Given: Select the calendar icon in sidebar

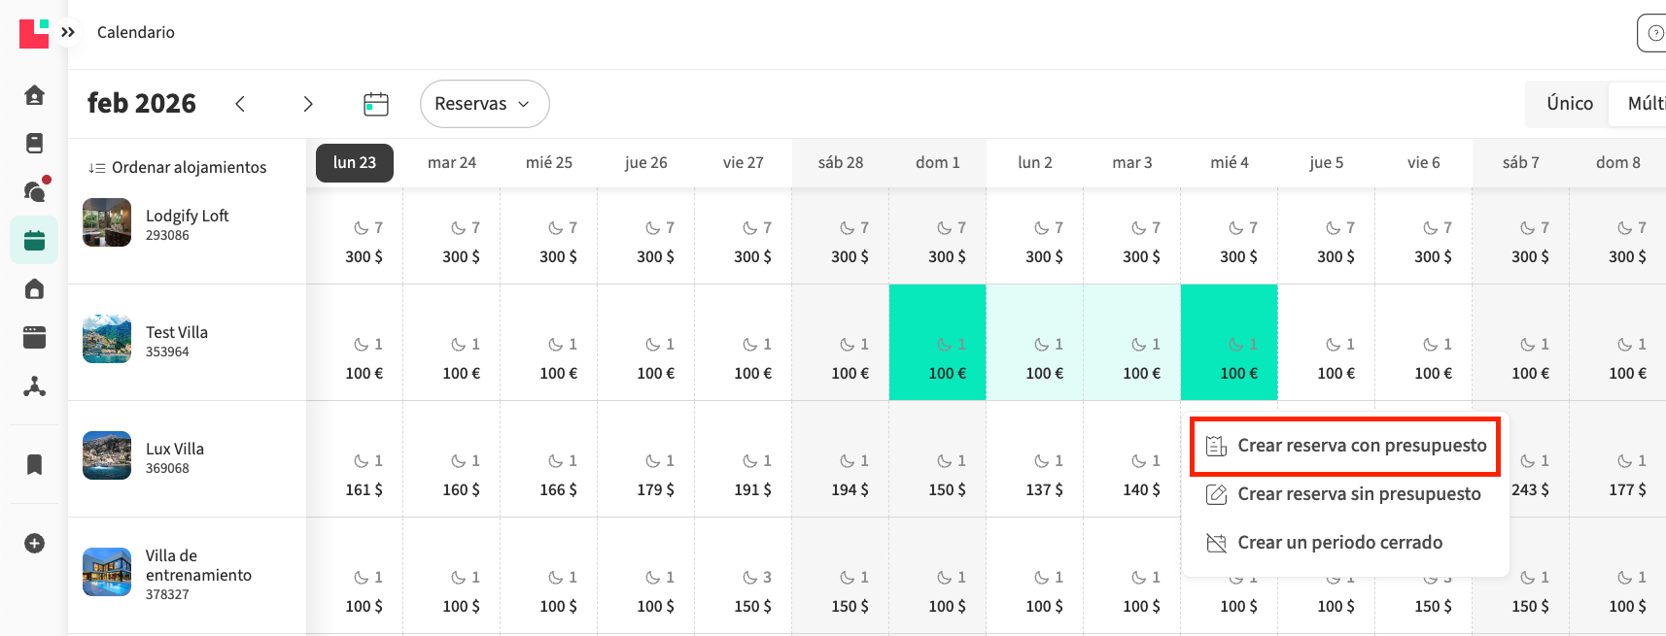Looking at the screenshot, I should click(x=34, y=241).
